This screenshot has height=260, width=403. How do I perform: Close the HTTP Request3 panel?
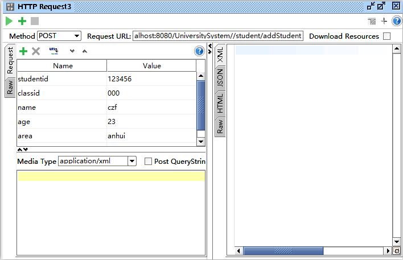pyautogui.click(x=396, y=6)
